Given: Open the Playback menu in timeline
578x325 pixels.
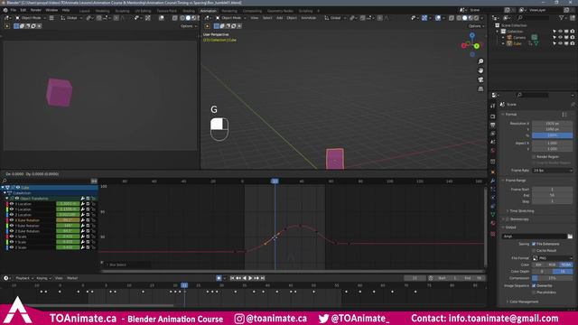Looking at the screenshot, I should 24,278.
